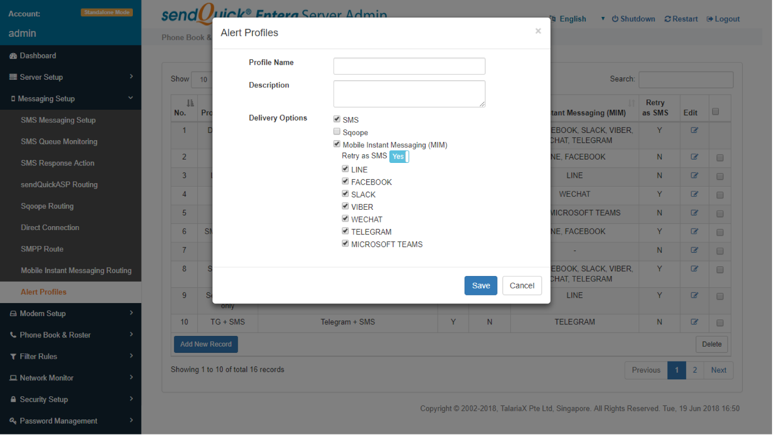Click the Password Management key icon
Screen dimensions: 773x435
coord(13,421)
